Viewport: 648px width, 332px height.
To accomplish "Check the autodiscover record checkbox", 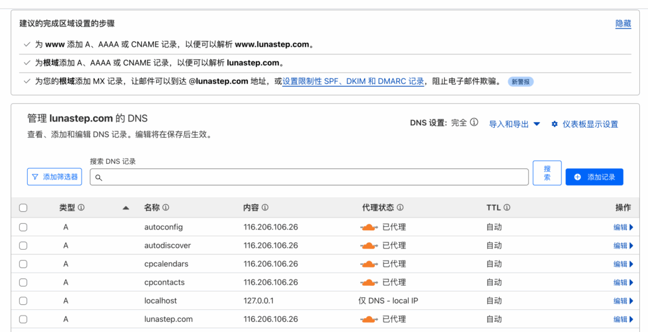I will pyautogui.click(x=23, y=246).
